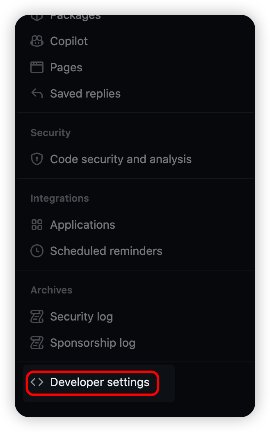Click the Developer settings code brackets icon

37,382
